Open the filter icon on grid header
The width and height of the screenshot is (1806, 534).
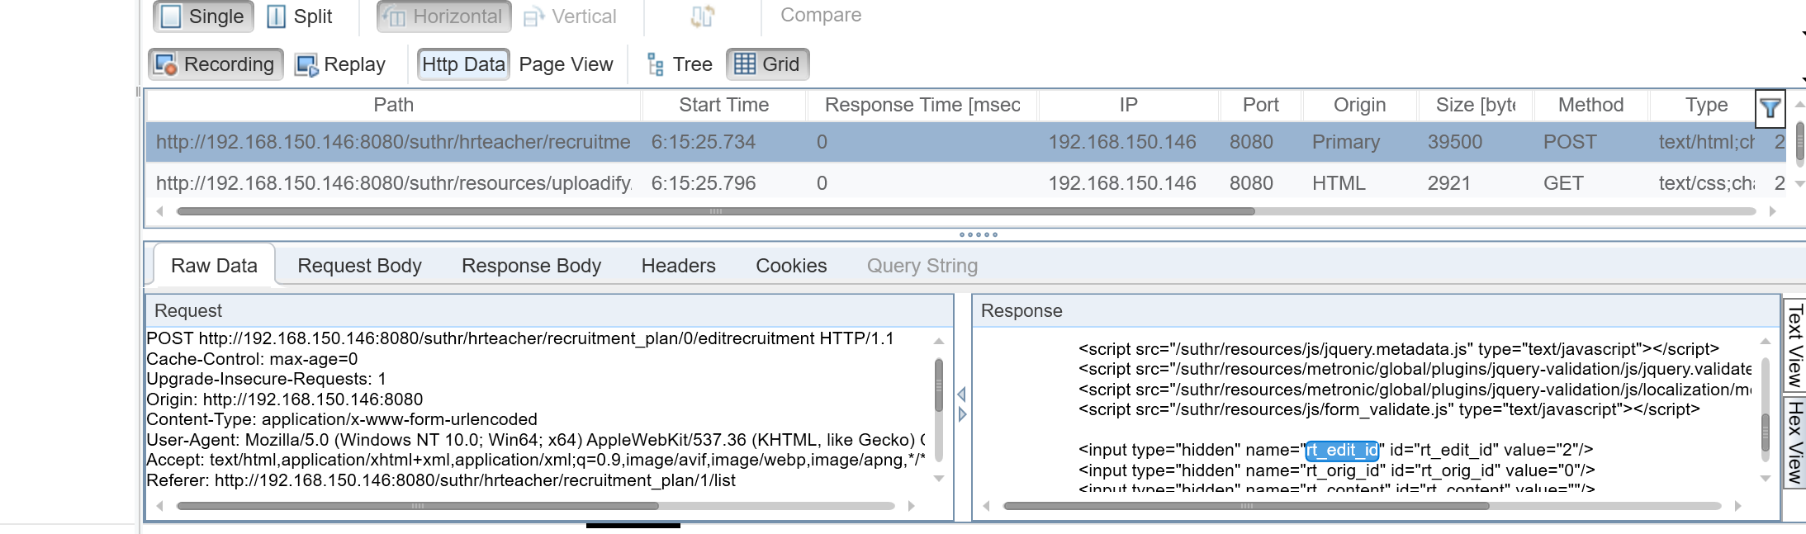[1770, 108]
